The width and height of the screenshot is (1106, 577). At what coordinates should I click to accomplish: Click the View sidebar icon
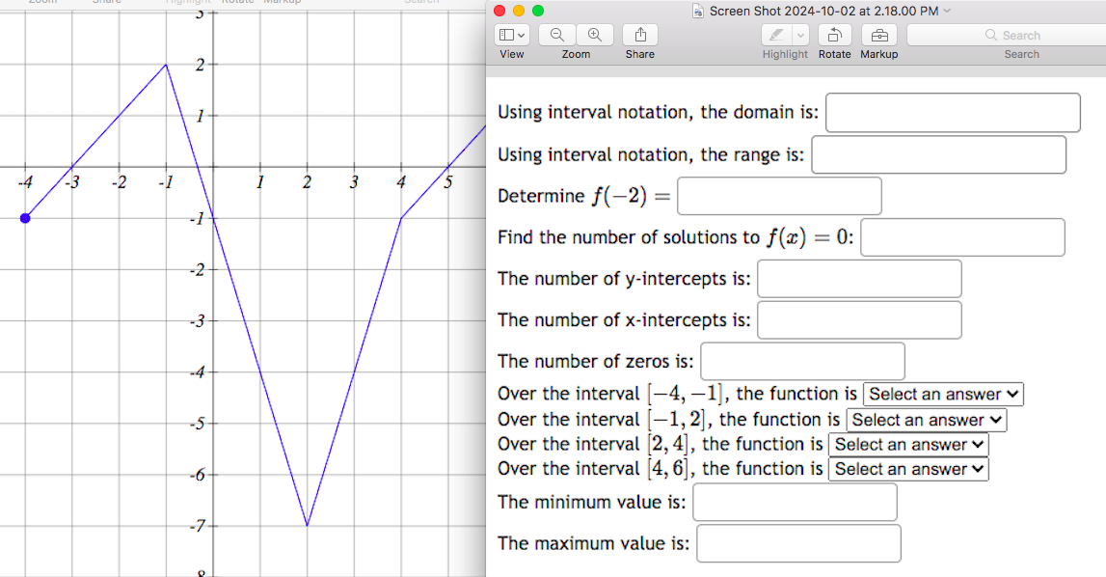pos(508,34)
